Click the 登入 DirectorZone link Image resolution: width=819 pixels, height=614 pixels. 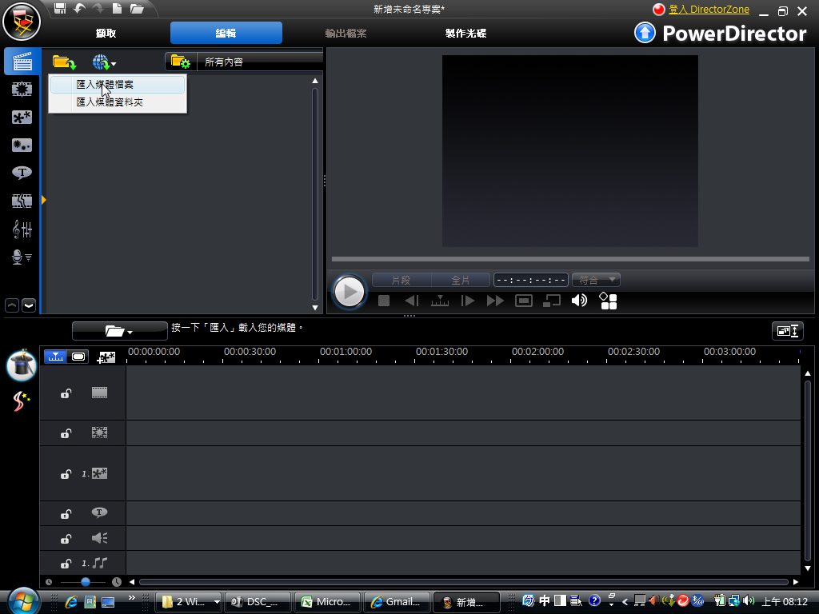tap(709, 10)
